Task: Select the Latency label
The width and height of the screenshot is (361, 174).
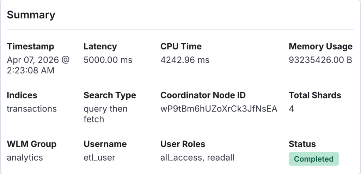Action: (100, 46)
